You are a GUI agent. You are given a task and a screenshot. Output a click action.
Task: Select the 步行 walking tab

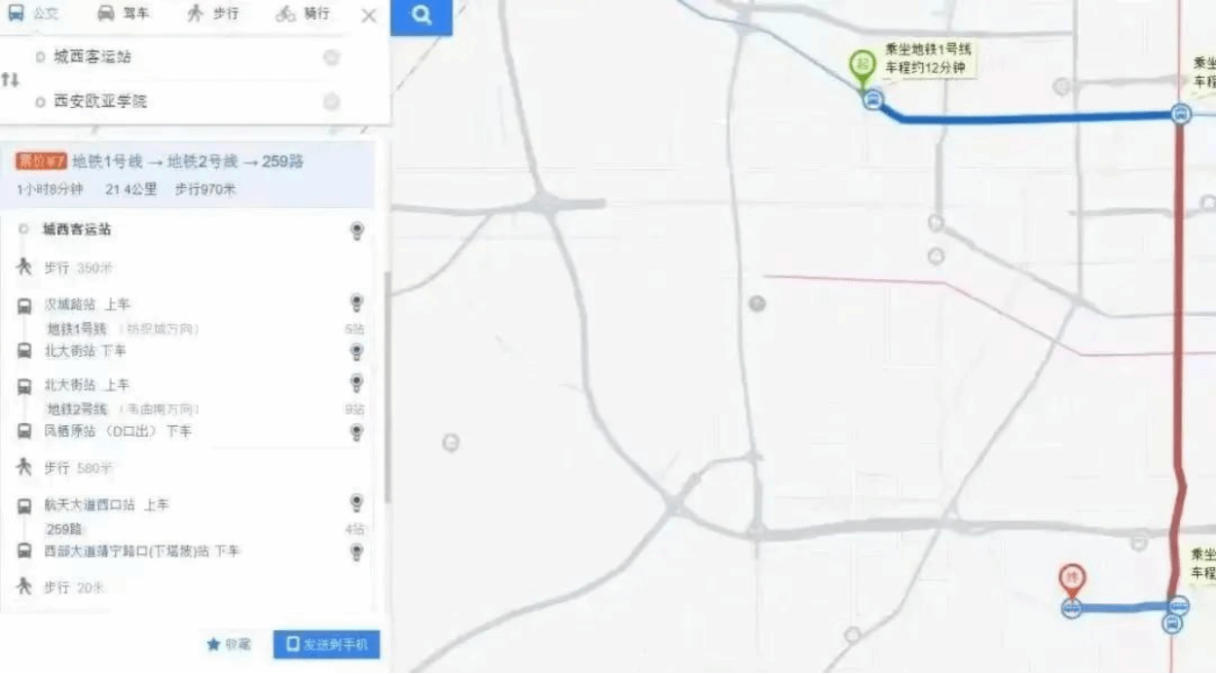pos(211,14)
